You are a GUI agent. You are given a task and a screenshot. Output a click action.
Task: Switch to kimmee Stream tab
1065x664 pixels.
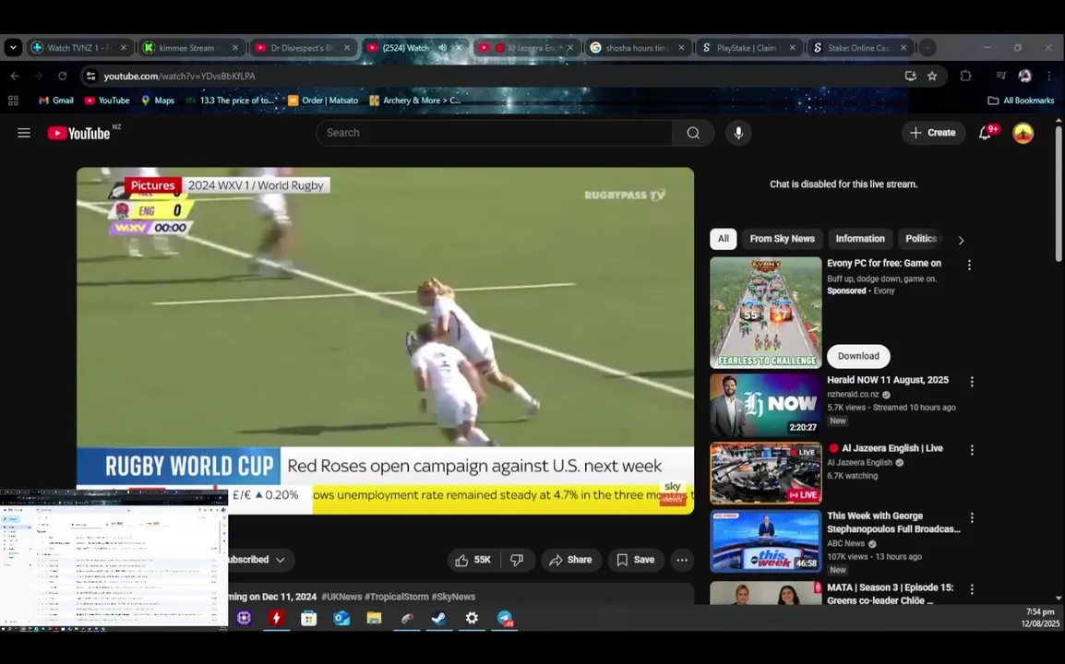click(191, 48)
